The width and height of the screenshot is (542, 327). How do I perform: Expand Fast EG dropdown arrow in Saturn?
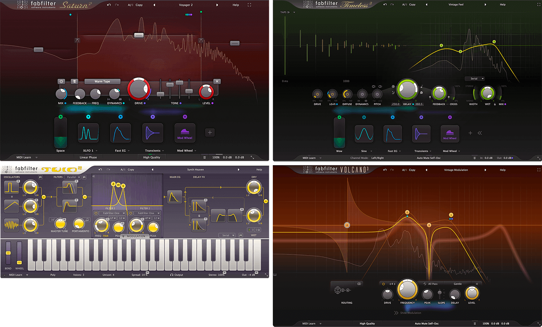pos(129,151)
